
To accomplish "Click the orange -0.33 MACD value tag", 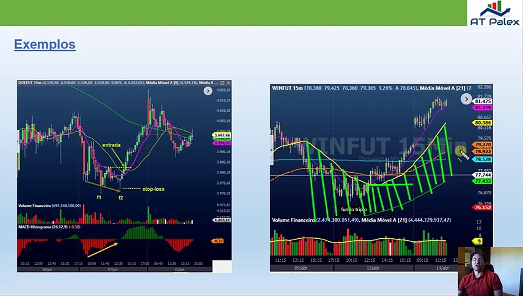I will [217, 241].
